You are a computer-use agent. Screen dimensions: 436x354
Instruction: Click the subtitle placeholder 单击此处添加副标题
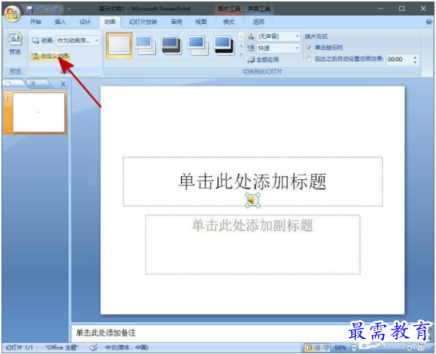click(253, 244)
